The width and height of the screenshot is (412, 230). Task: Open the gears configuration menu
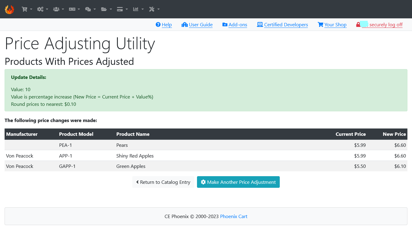pos(43,9)
